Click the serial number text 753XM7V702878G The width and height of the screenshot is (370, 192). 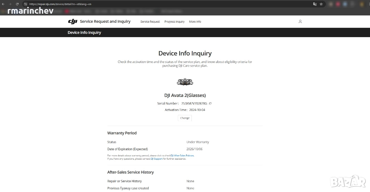(194, 103)
